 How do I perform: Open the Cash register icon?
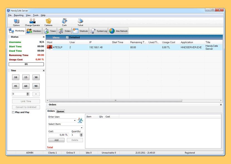click(64, 22)
